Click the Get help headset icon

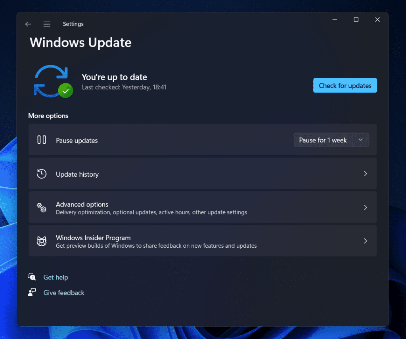32,277
